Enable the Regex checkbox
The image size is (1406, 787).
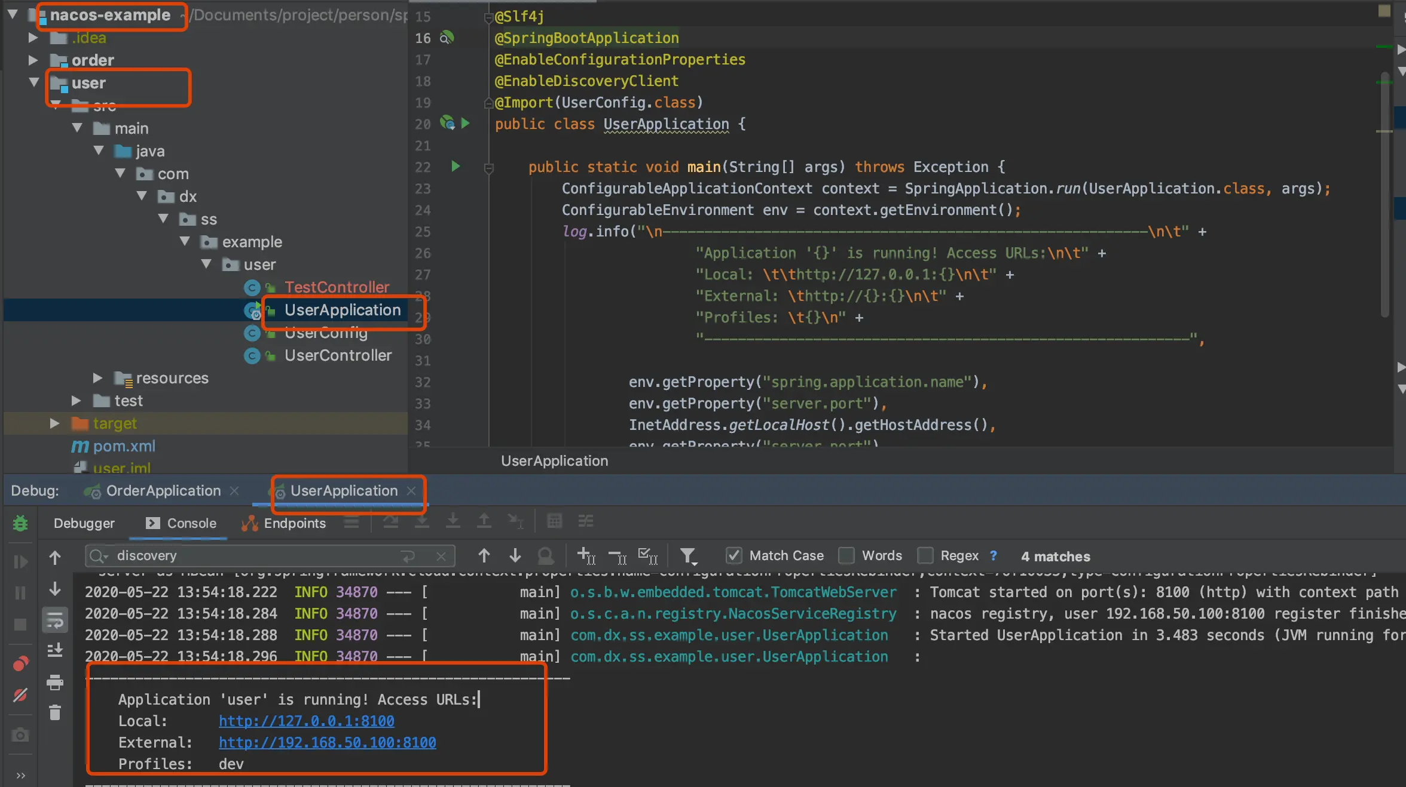tap(925, 556)
